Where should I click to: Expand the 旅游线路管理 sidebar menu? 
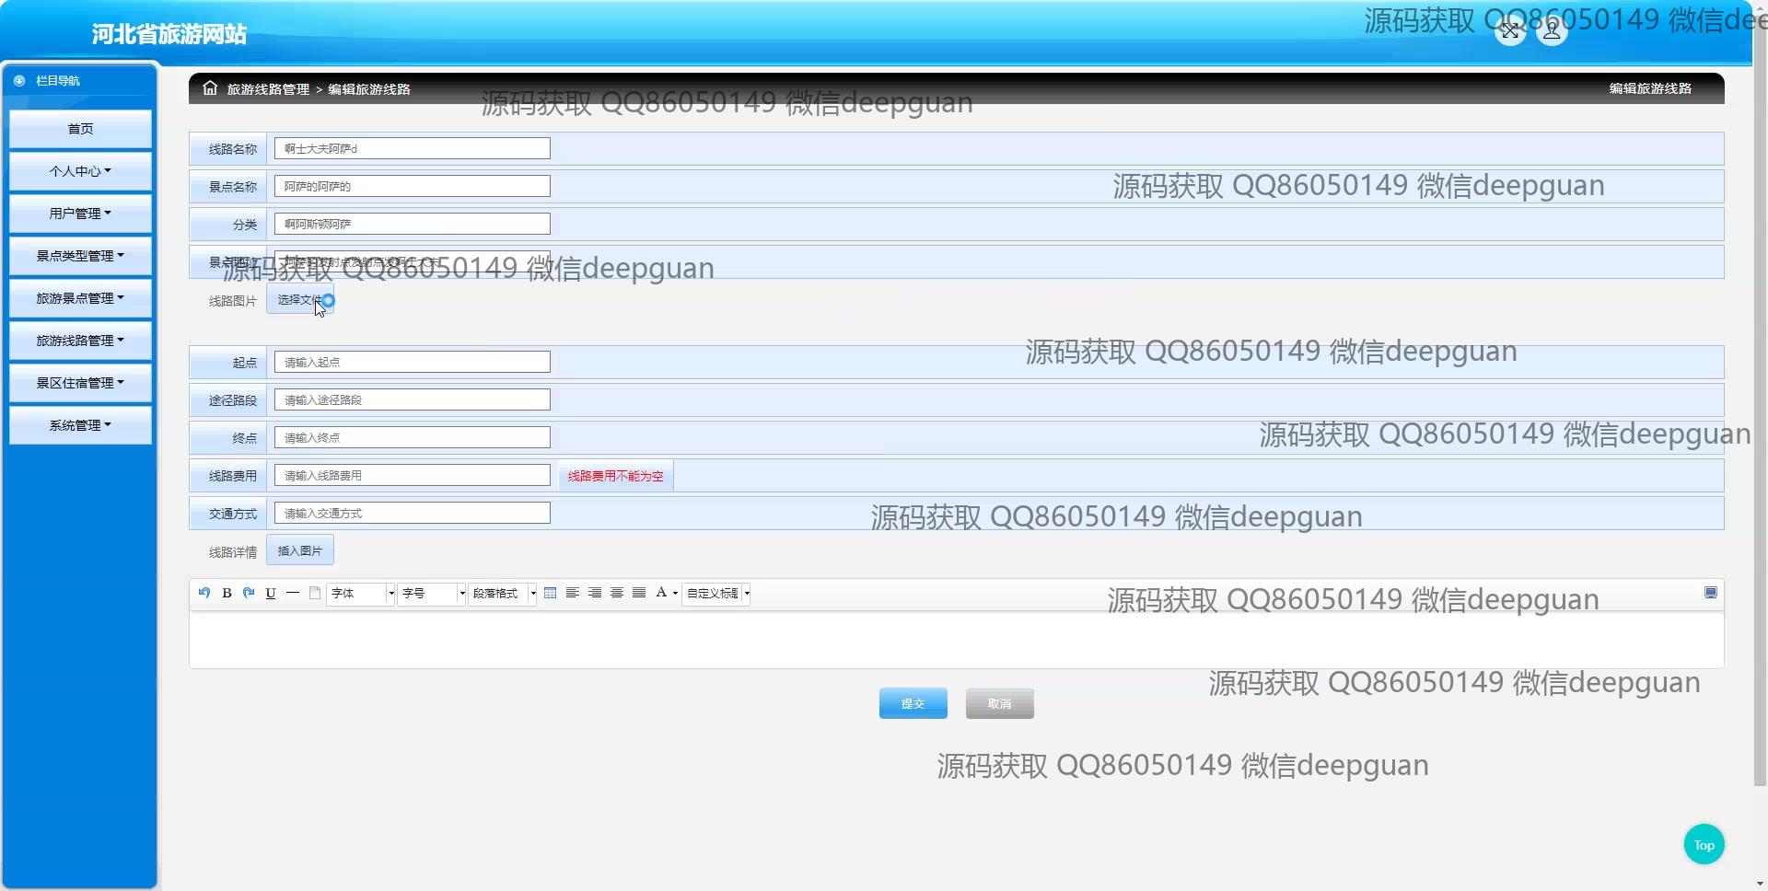(x=80, y=341)
